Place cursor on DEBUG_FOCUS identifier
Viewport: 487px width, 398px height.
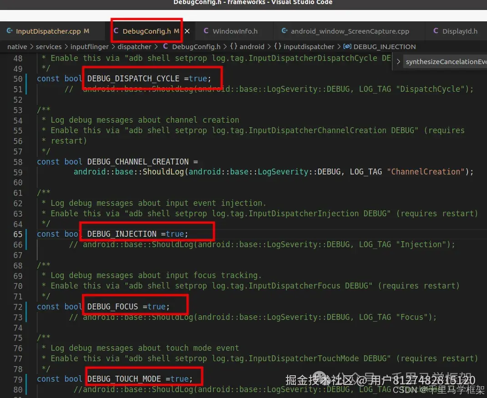[x=112, y=307]
